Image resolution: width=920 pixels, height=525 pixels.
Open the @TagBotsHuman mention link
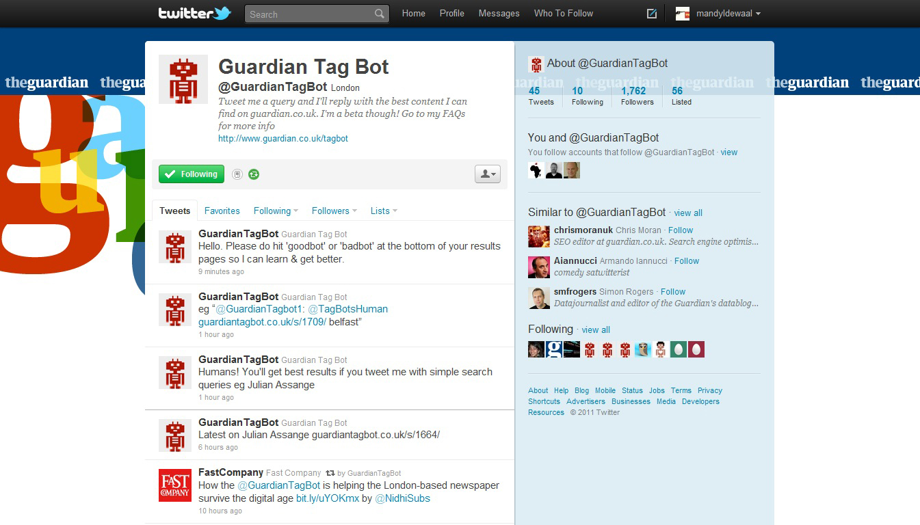tap(348, 309)
